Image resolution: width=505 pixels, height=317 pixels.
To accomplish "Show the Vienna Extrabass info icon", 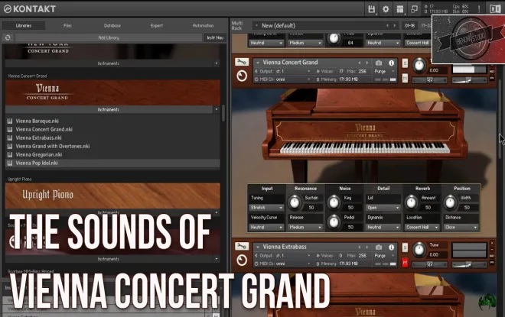I will pos(391,247).
